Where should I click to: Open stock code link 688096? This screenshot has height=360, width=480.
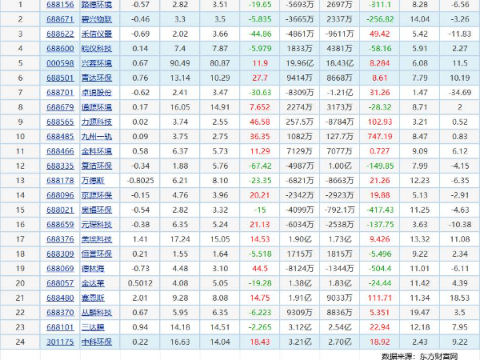coord(60,195)
